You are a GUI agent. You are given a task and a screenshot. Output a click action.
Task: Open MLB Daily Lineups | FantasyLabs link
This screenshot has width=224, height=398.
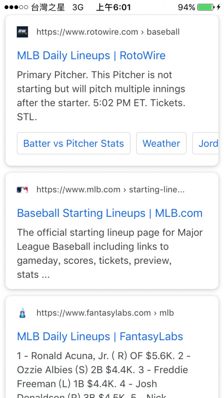coord(100,337)
